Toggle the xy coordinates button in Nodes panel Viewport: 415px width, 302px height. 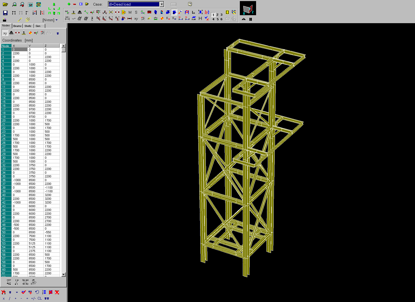click(5, 33)
